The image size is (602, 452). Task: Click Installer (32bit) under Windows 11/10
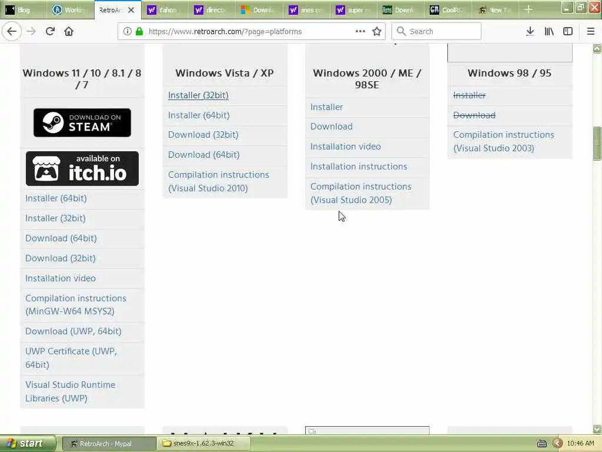click(x=55, y=218)
